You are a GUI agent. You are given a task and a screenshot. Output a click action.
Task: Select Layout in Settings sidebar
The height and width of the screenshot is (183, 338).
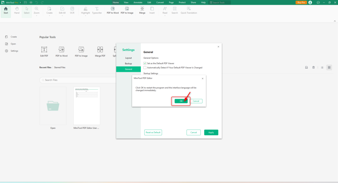coord(128,58)
